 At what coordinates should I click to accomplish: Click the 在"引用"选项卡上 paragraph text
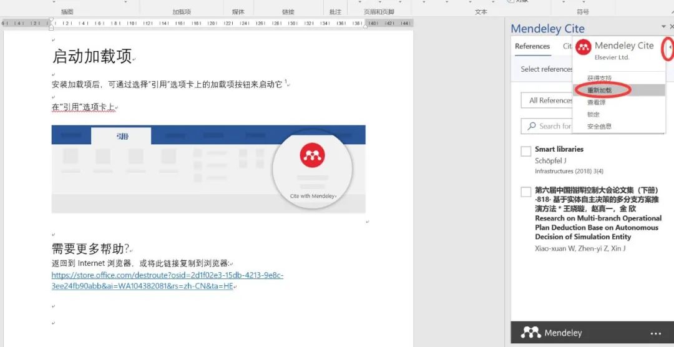pos(82,107)
